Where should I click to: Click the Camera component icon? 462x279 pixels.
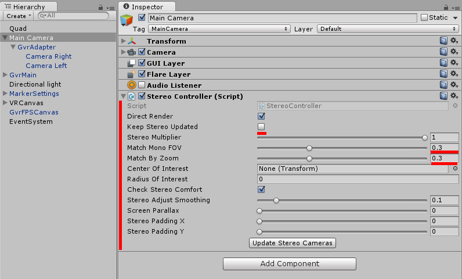coord(131,52)
